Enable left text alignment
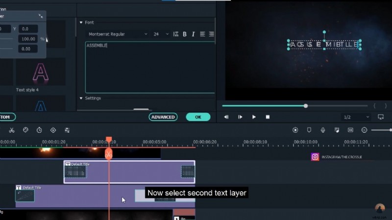The width and height of the screenshot is (392, 220). point(202,34)
